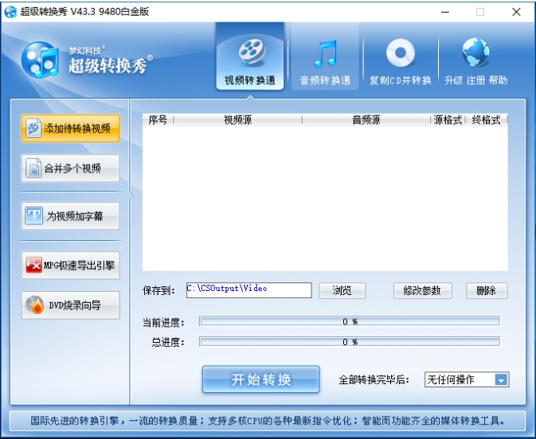
Task: Click the CD disc icon
Action: [401, 52]
